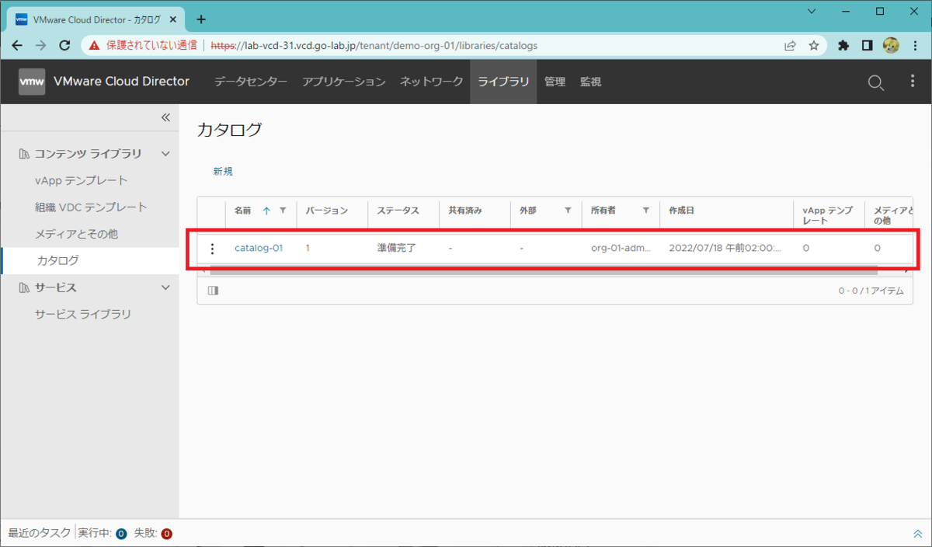The width and height of the screenshot is (932, 547).
Task: Open the column chooser icon below grid
Action: (213, 291)
